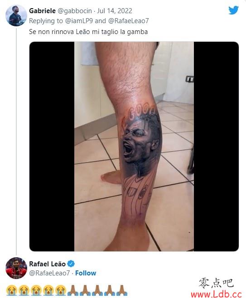This screenshot has height=299, width=246.
Task: Click the last crying face emoji
Action: (x=61, y=290)
